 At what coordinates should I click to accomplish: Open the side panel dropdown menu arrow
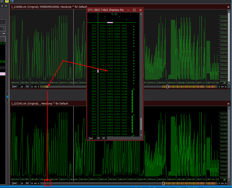tap(2, 6)
